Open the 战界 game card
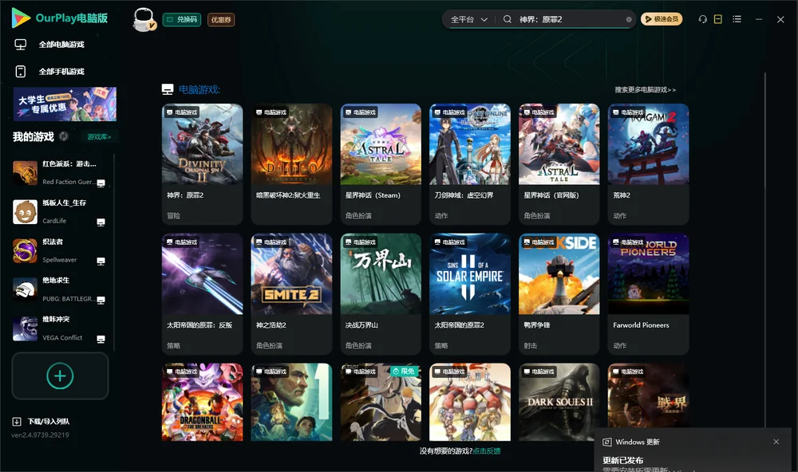 click(648, 397)
